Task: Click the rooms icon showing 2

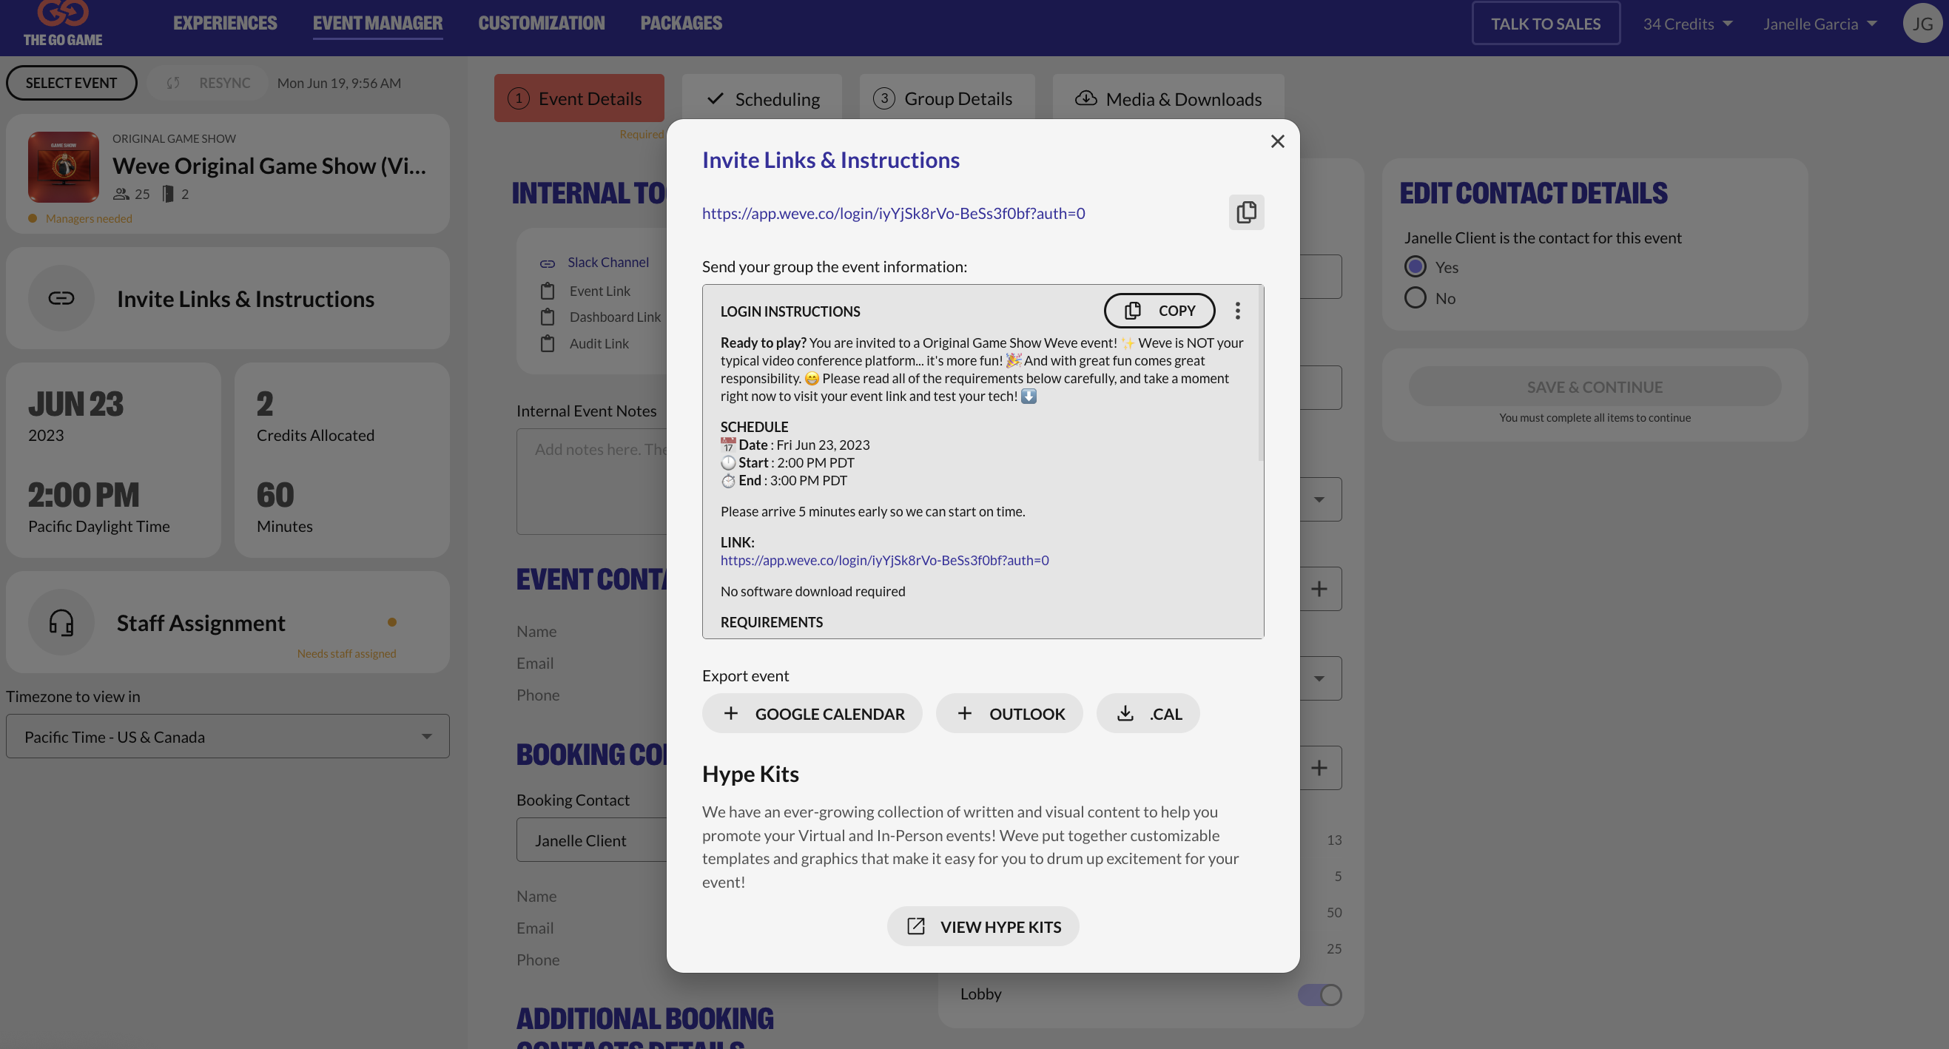Action: coord(168,195)
